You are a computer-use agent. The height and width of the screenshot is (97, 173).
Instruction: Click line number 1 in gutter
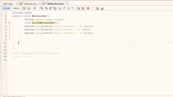click(x=5, y=13)
